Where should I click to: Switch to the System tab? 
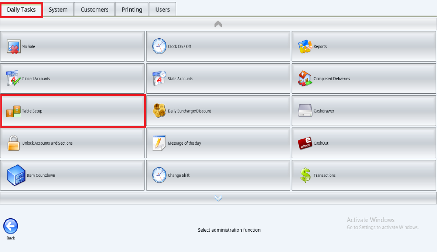(58, 10)
